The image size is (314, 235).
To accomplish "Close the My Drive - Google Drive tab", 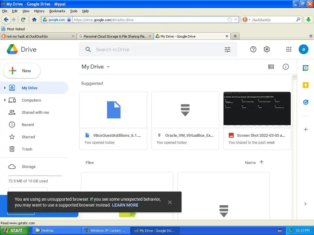I will point(227,36).
